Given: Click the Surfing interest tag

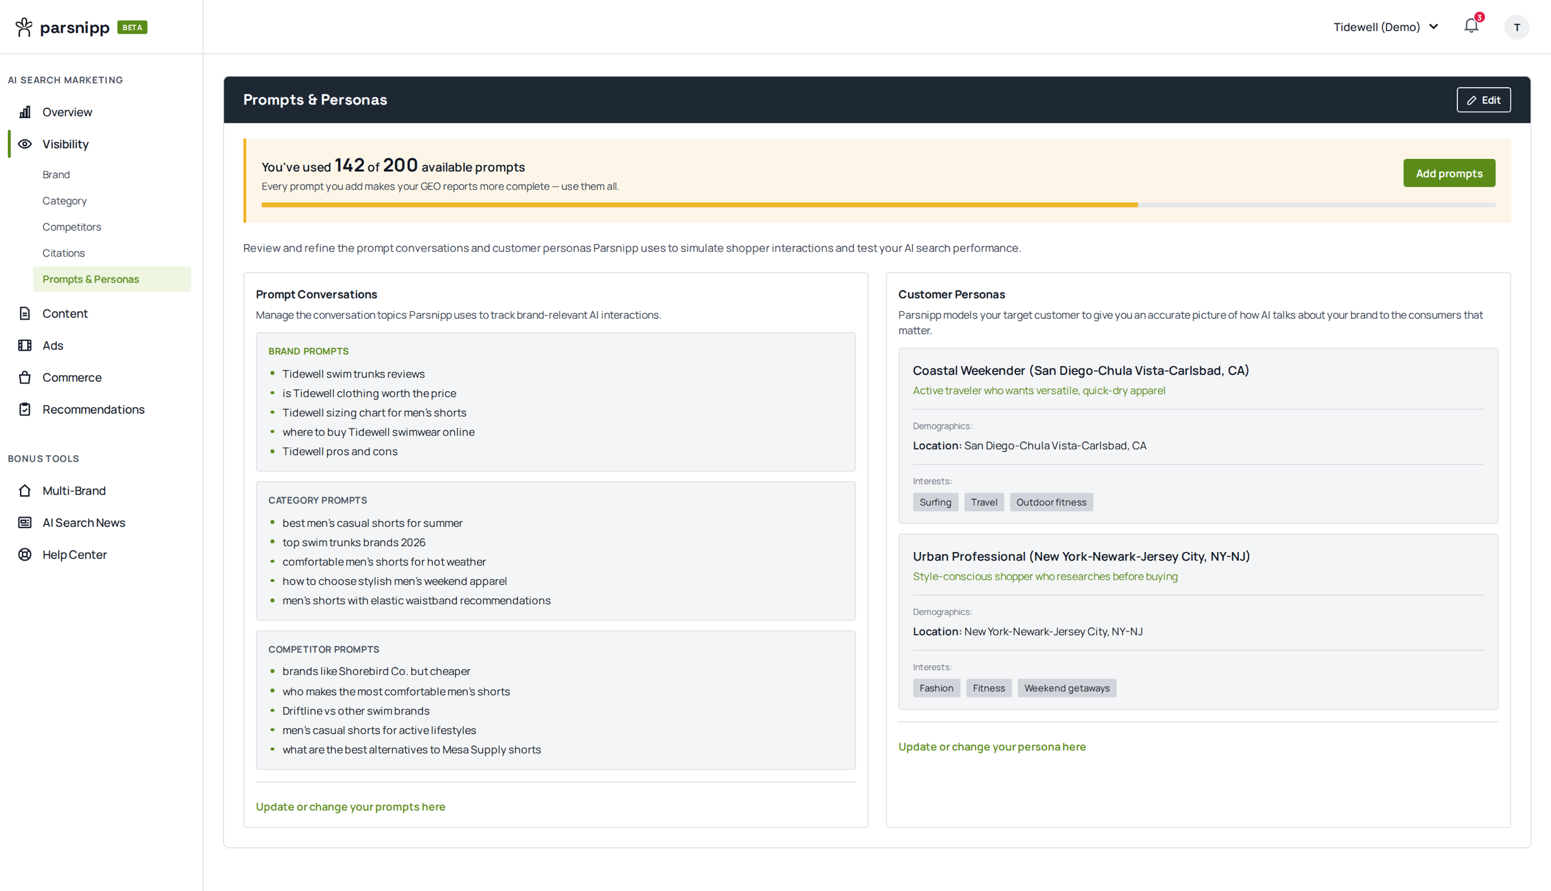Looking at the screenshot, I should [935, 502].
